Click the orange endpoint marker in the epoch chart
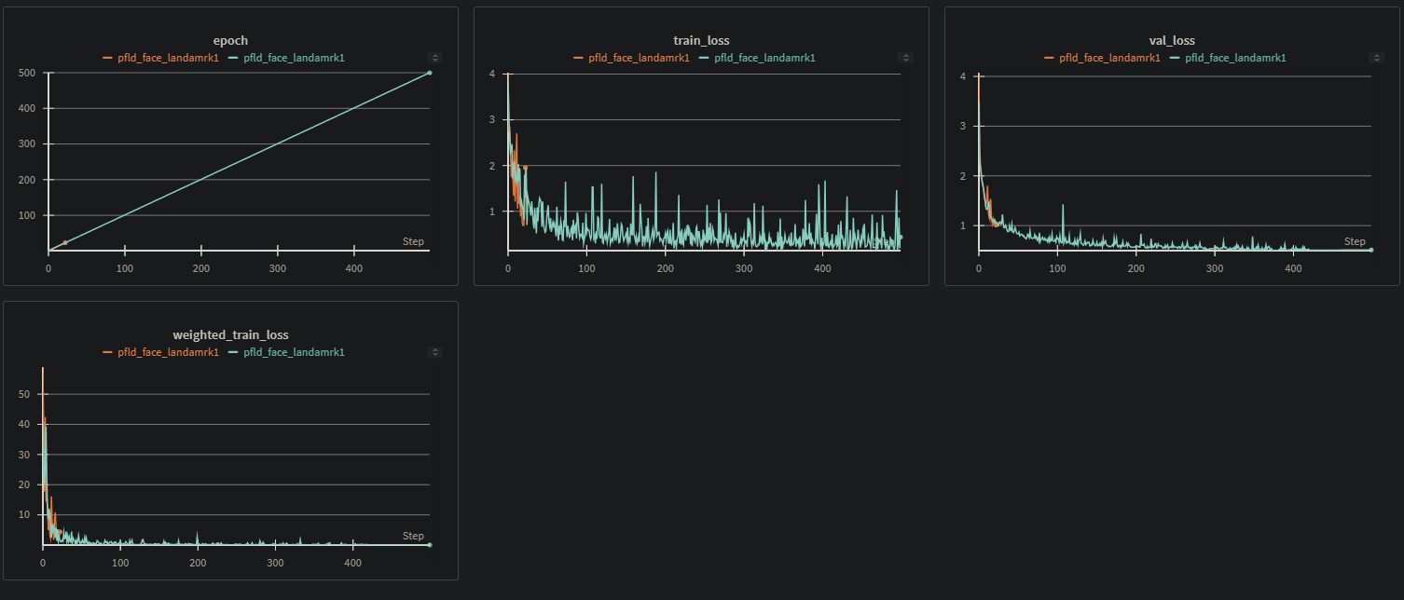The width and height of the screenshot is (1404, 600). pos(65,243)
